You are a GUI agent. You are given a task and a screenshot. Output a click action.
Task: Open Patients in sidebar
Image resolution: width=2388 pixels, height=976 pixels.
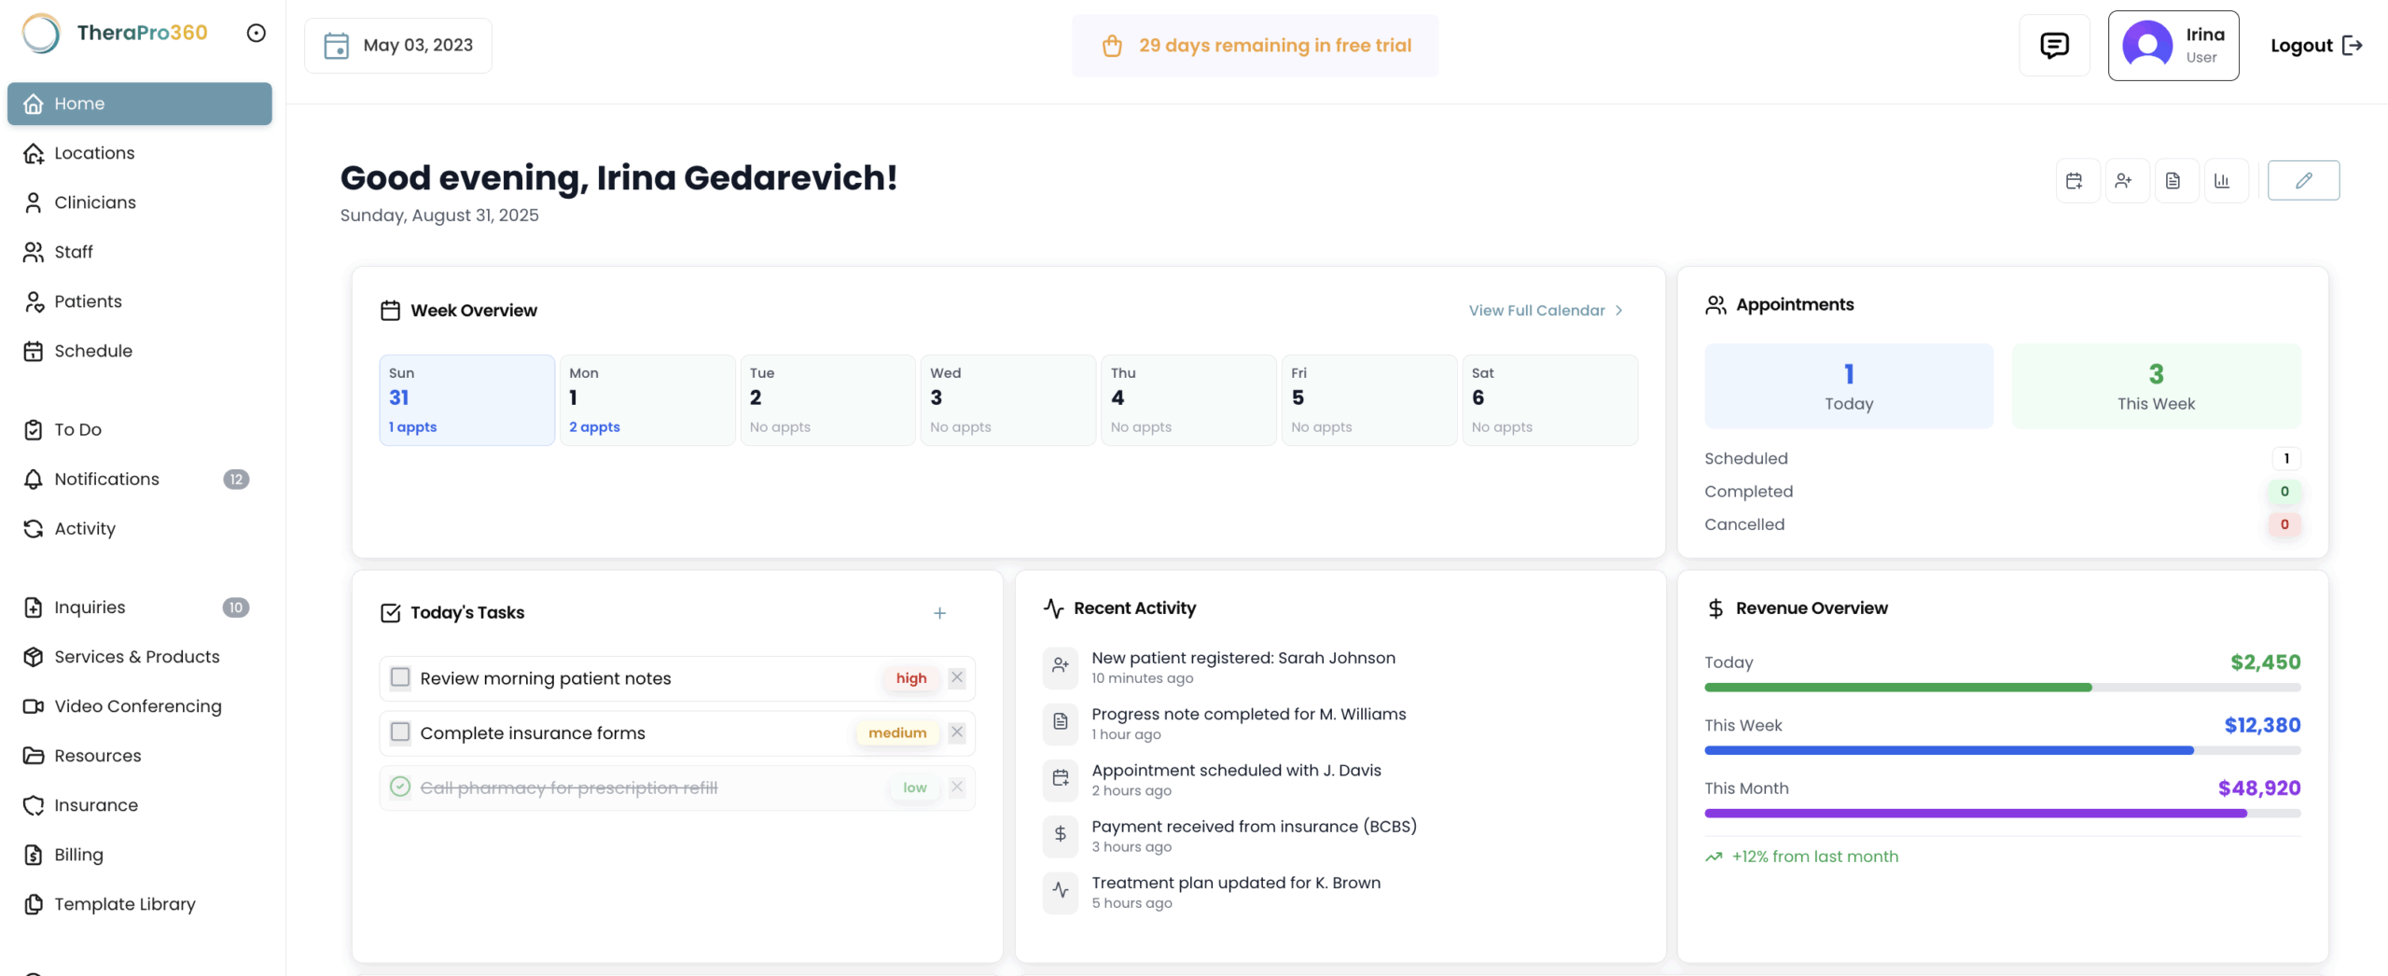click(140, 301)
